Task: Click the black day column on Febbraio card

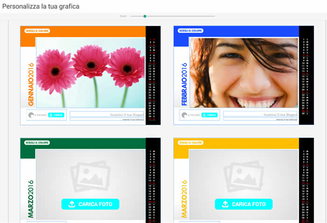Action: point(306,76)
